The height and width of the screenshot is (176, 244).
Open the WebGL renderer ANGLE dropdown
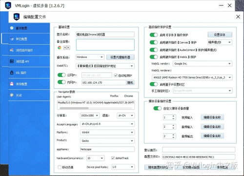pos(192,78)
